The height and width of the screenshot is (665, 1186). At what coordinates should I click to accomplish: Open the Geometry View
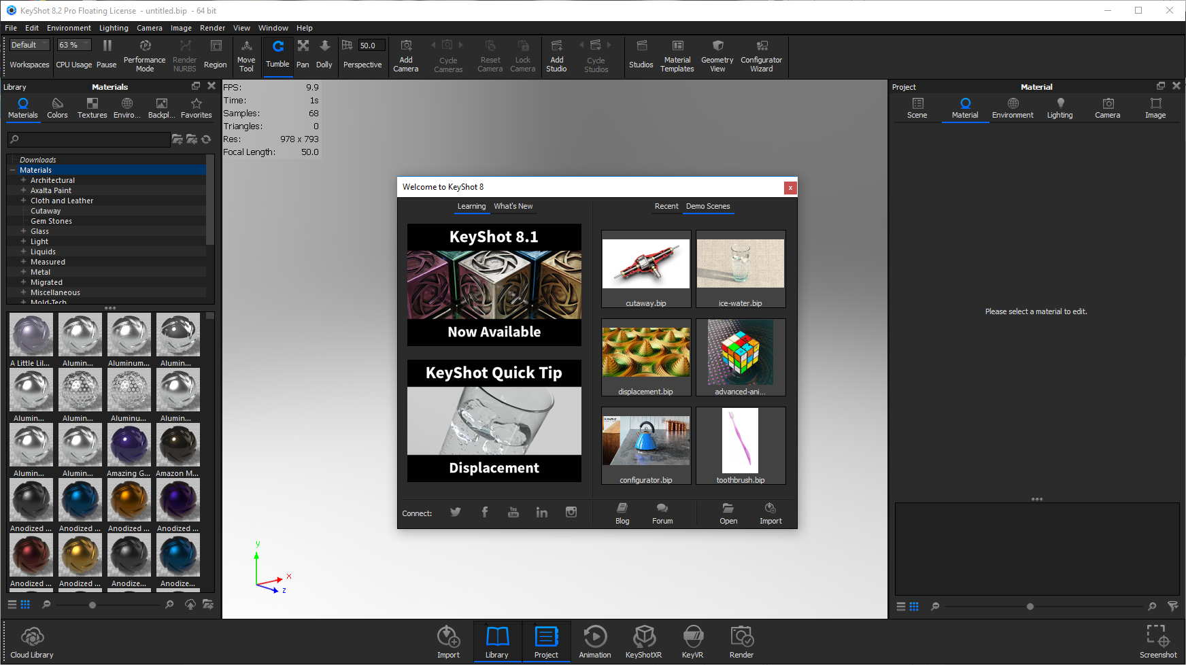point(717,56)
